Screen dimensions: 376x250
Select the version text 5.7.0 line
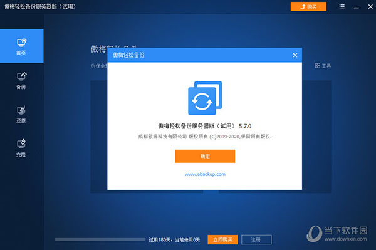pyautogui.click(x=205, y=126)
